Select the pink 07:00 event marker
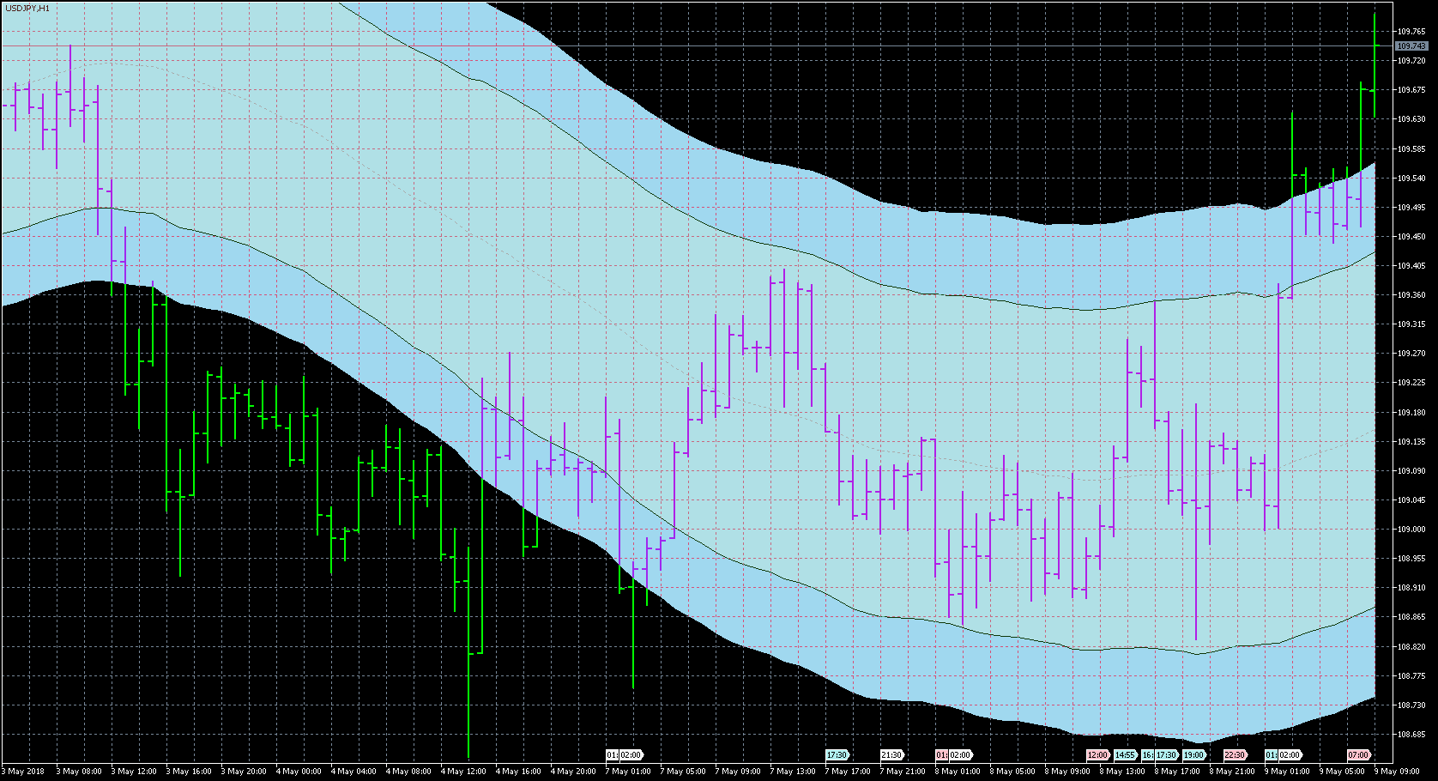 click(x=1358, y=755)
